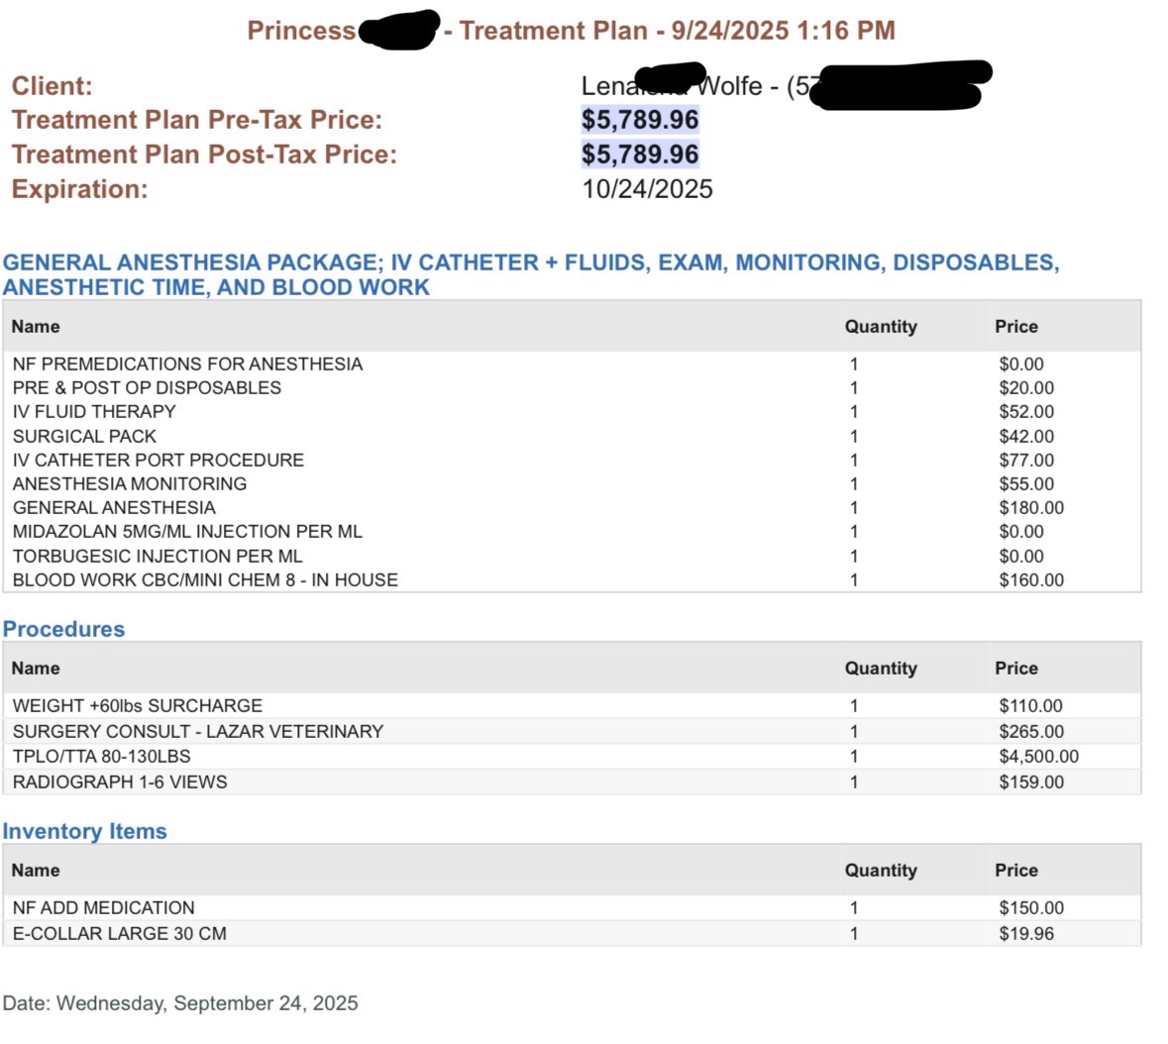Image resolution: width=1168 pixels, height=1044 pixels.
Task: Select the highlighted Pre-Tax Price amount
Action: [x=640, y=120]
